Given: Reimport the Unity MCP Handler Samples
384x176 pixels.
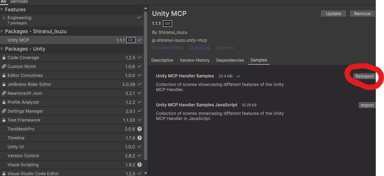Looking at the screenshot, I should tap(364, 76).
